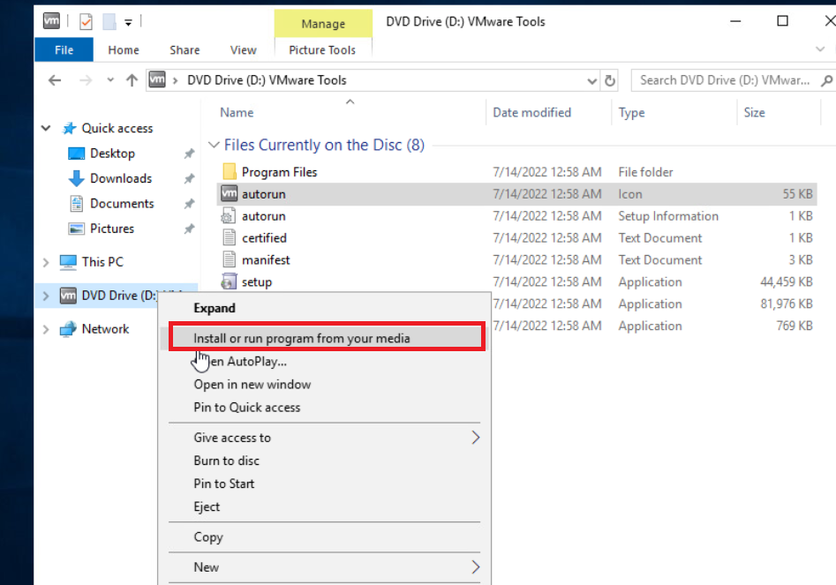Click the address bar path text
The height and width of the screenshot is (585, 836).
(x=267, y=80)
